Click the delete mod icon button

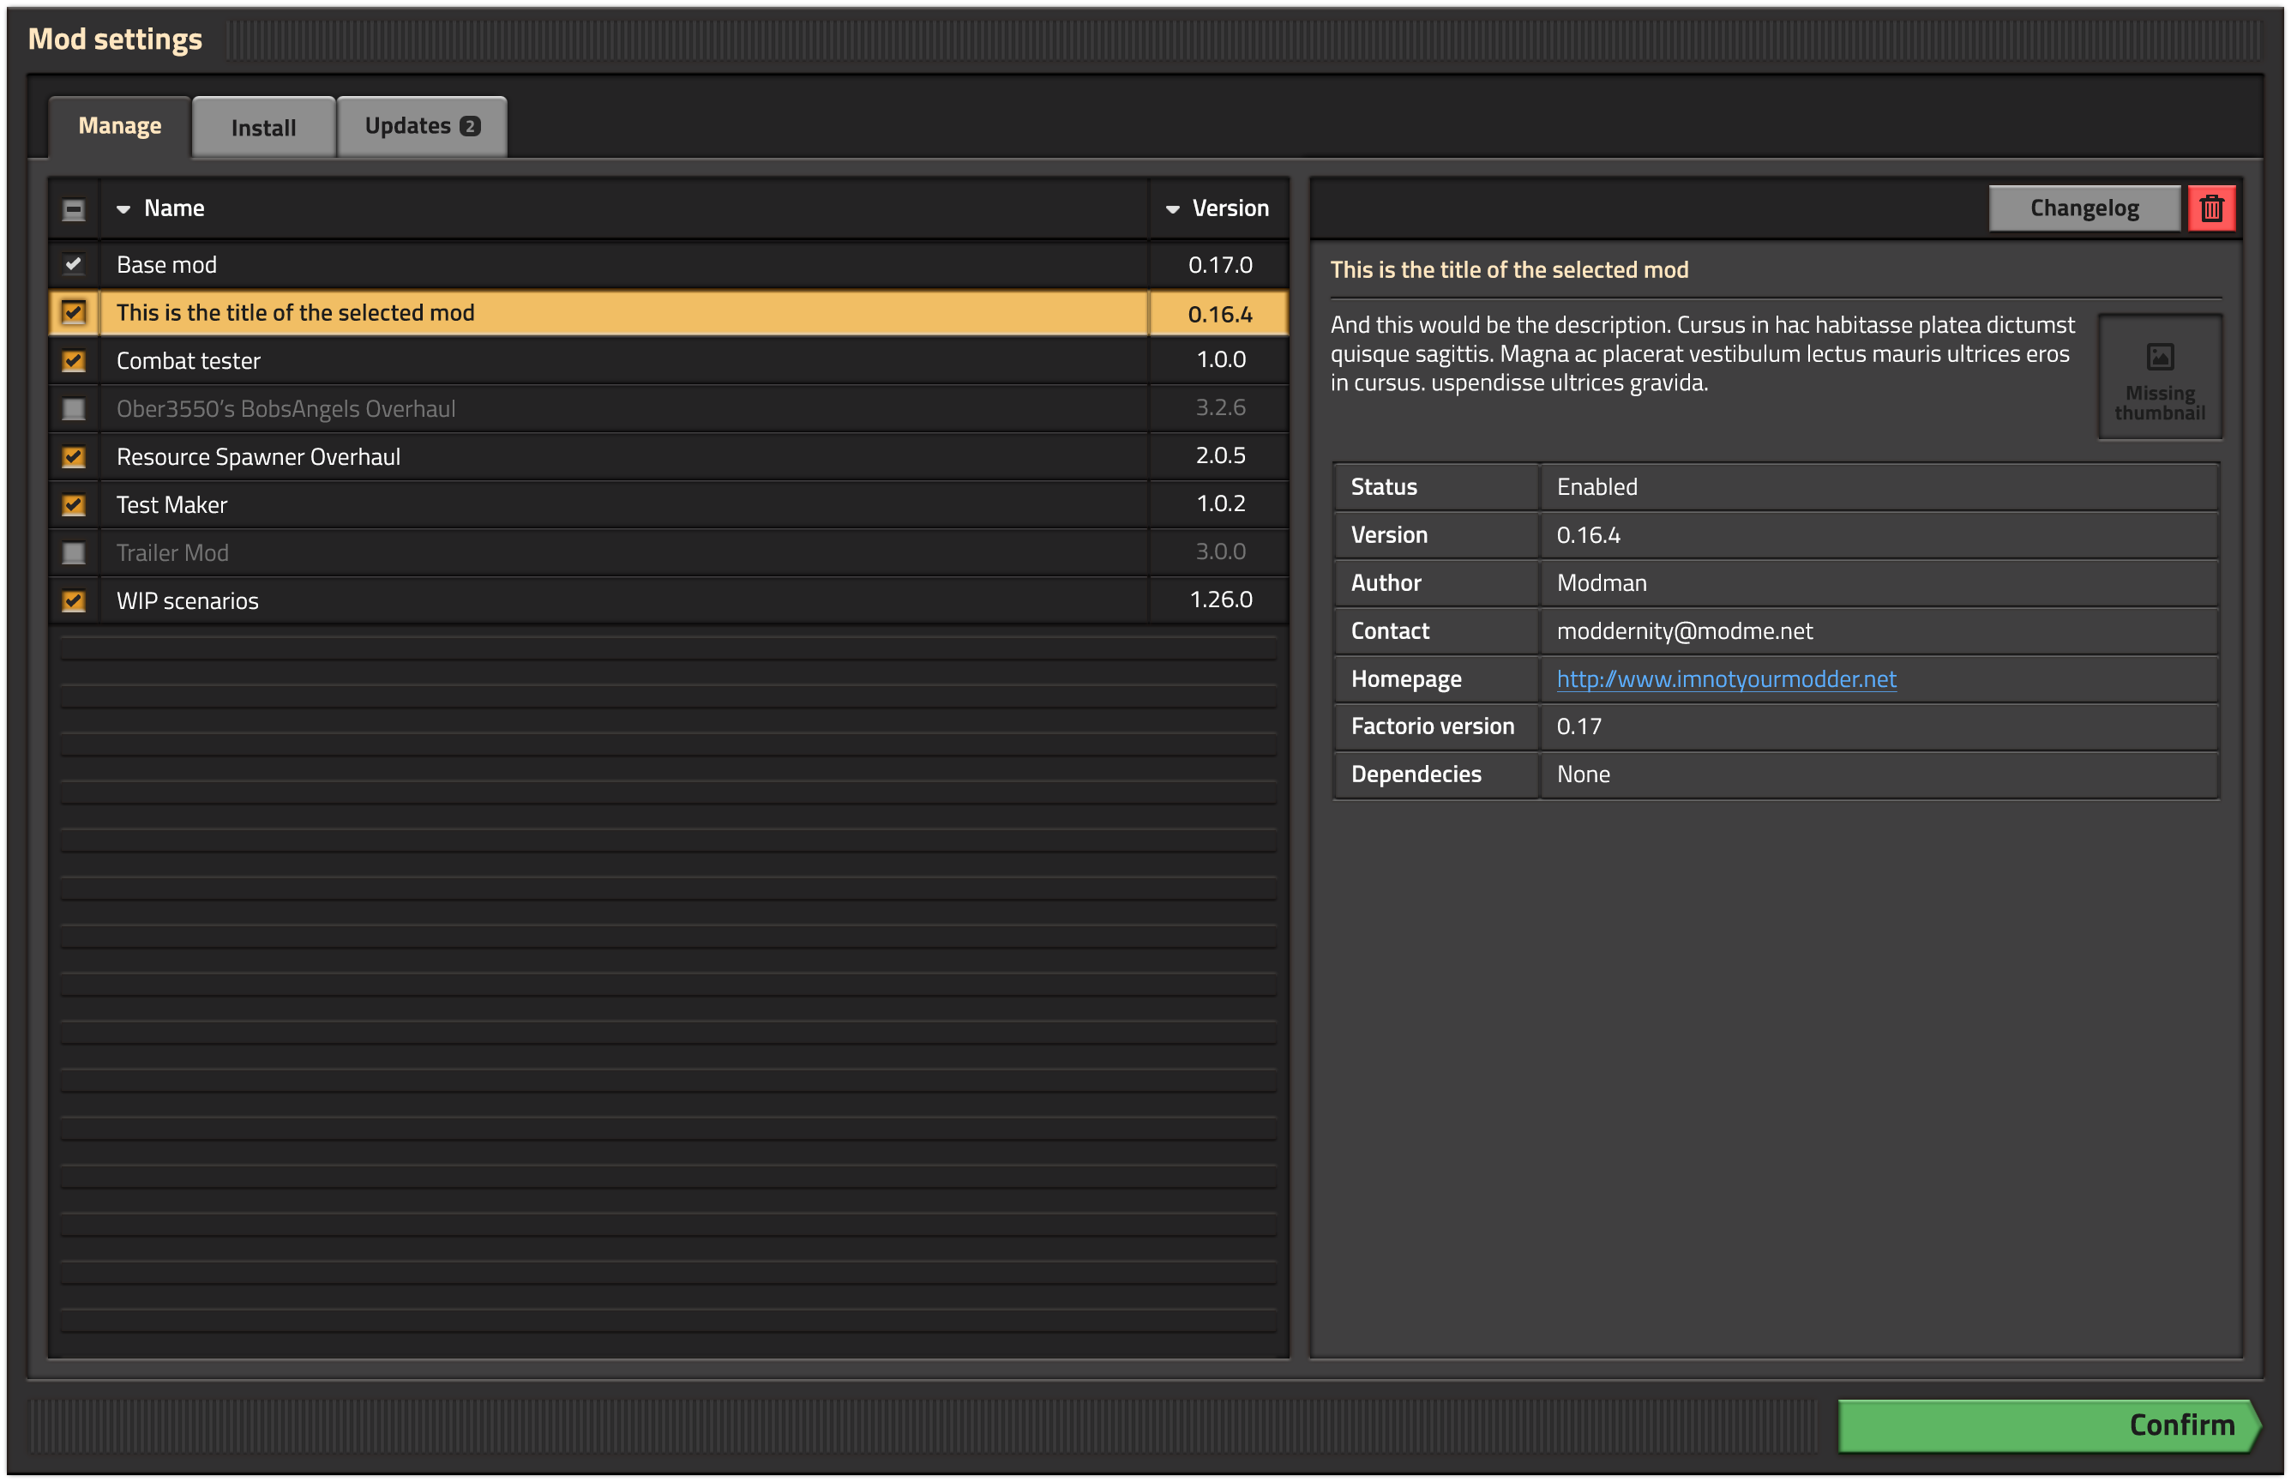coord(2212,208)
